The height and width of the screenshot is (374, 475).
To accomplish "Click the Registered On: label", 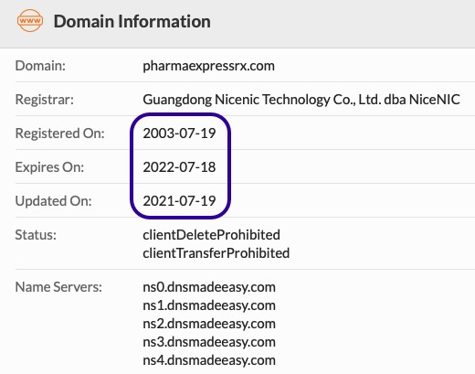I will tap(60, 134).
